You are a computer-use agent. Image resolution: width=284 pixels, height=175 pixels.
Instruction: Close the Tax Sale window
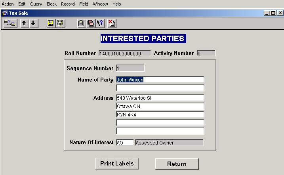tap(280, 13)
